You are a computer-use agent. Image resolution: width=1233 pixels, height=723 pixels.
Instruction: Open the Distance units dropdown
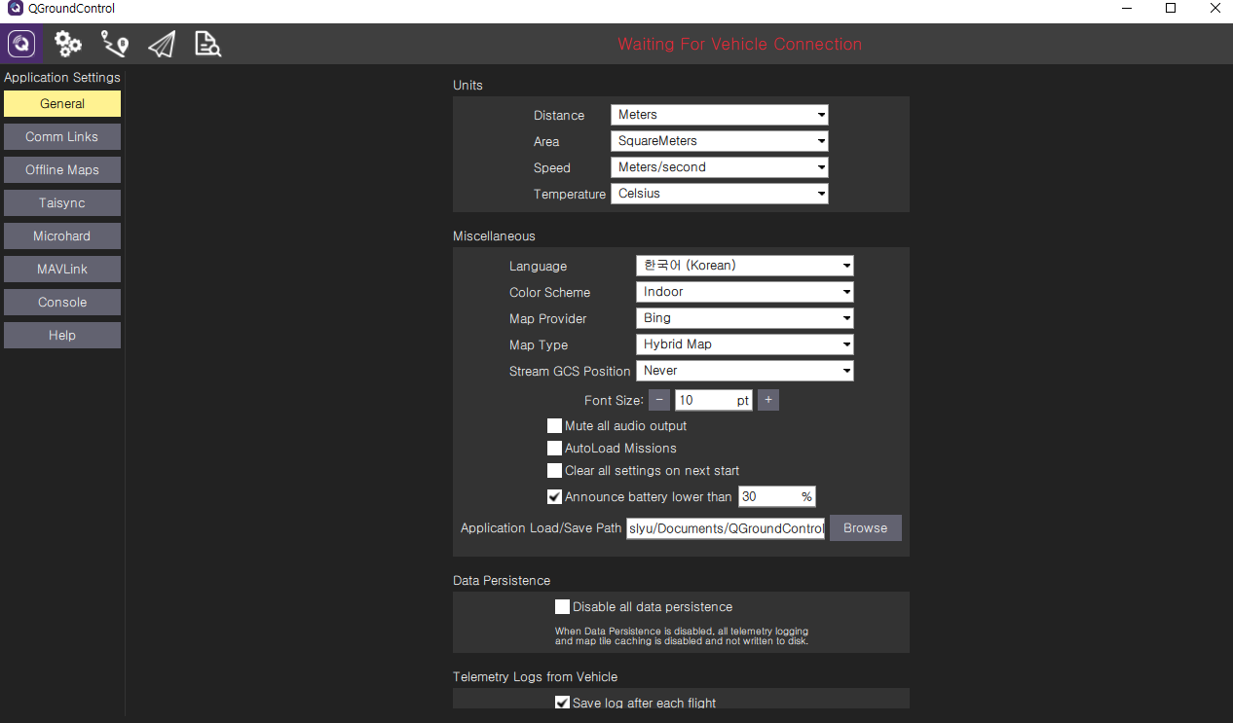(x=719, y=114)
